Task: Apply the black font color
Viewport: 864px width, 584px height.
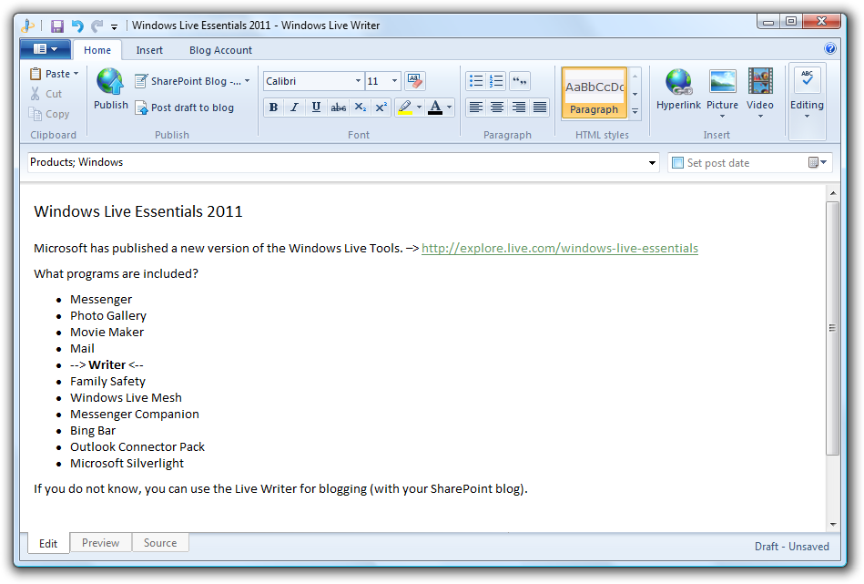Action: click(x=435, y=107)
